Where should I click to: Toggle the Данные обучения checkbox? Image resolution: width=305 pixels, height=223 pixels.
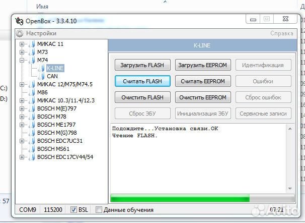99,209
